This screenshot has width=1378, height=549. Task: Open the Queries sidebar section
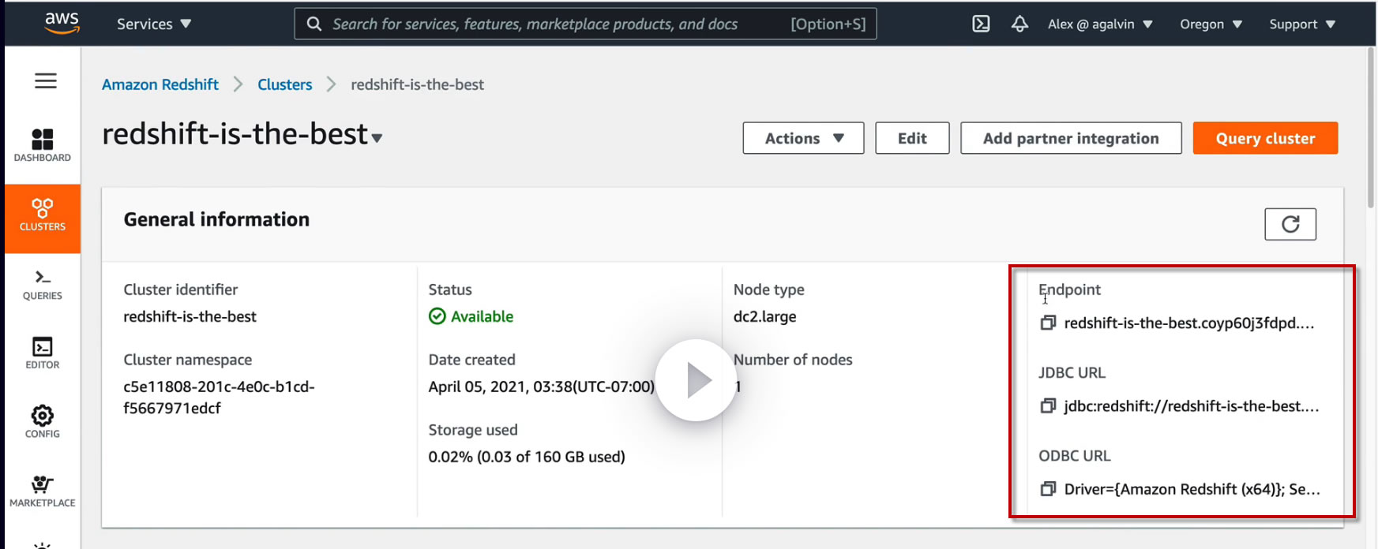click(x=43, y=285)
